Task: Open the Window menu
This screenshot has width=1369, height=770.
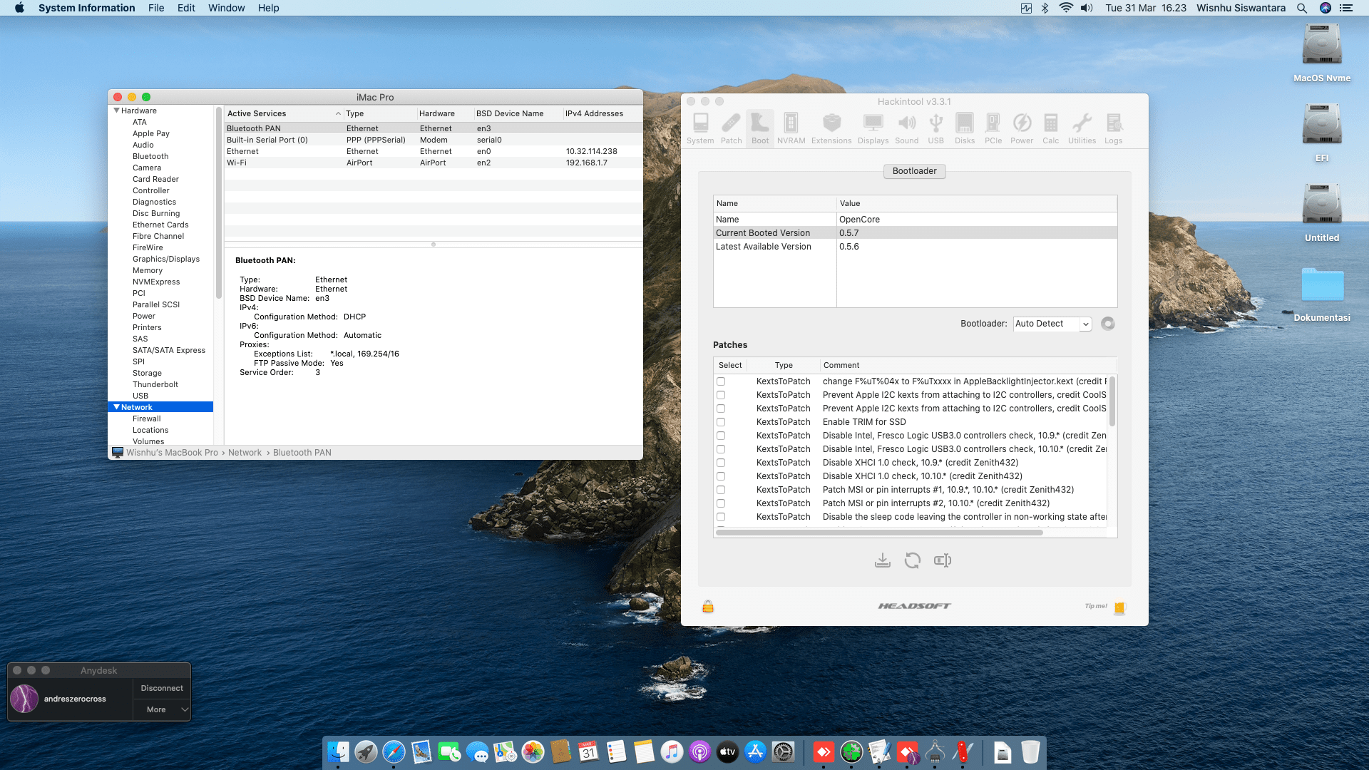Action: [x=226, y=8]
